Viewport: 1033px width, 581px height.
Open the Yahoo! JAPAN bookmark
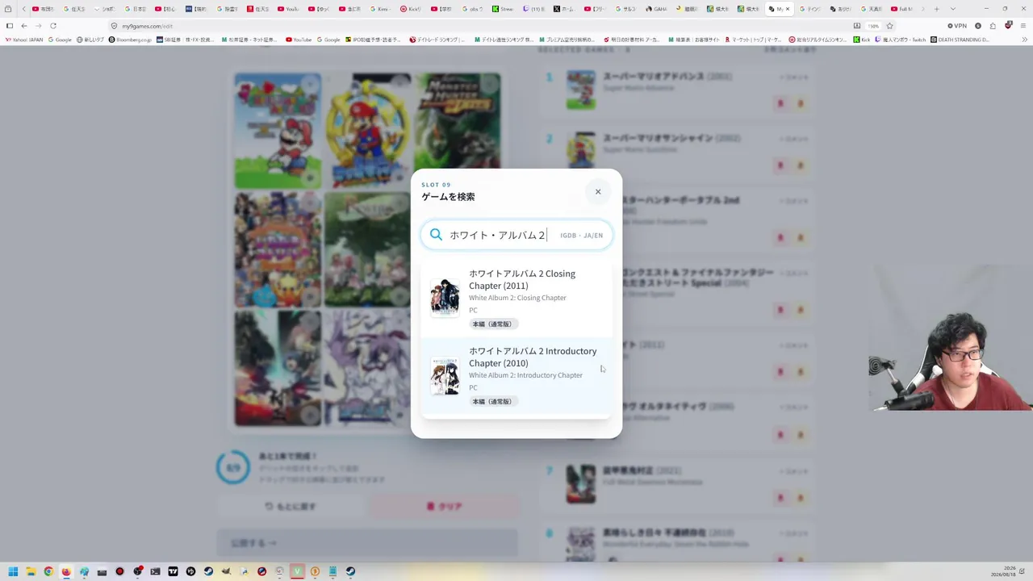point(24,40)
